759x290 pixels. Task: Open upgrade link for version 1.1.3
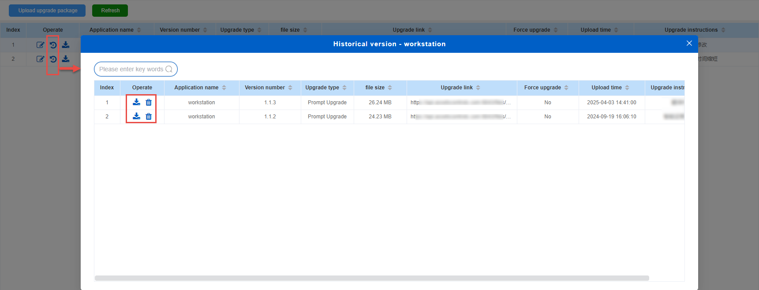click(x=460, y=103)
